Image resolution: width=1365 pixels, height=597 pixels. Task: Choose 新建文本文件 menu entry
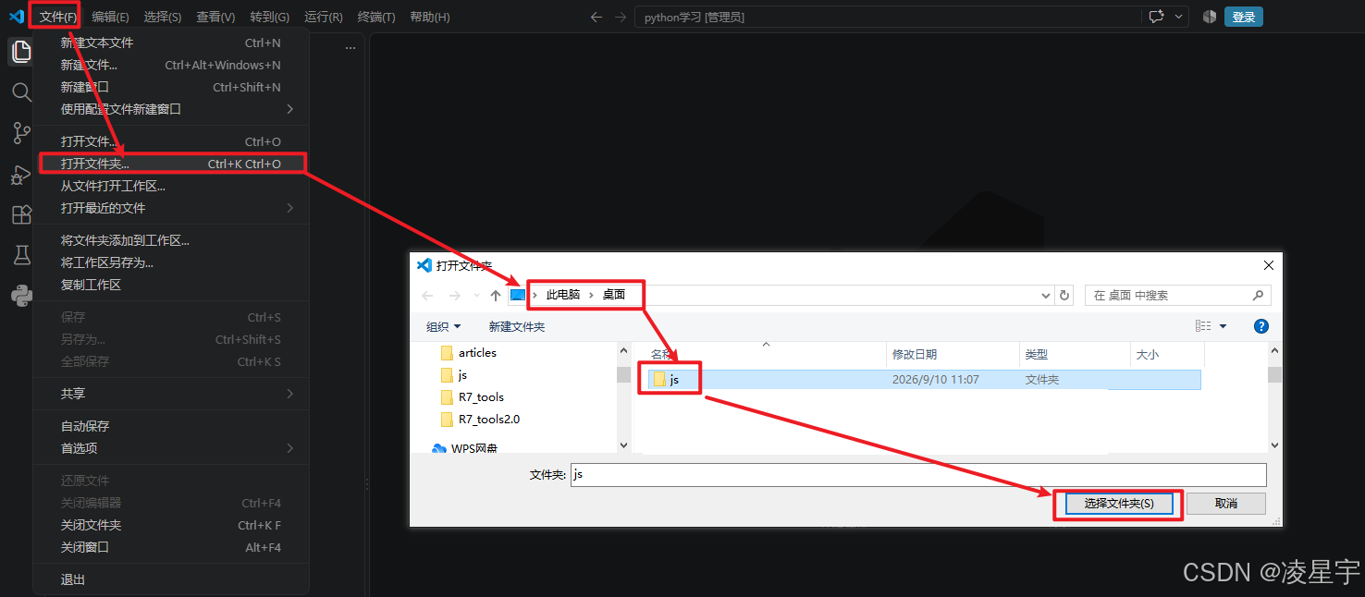coord(171,43)
